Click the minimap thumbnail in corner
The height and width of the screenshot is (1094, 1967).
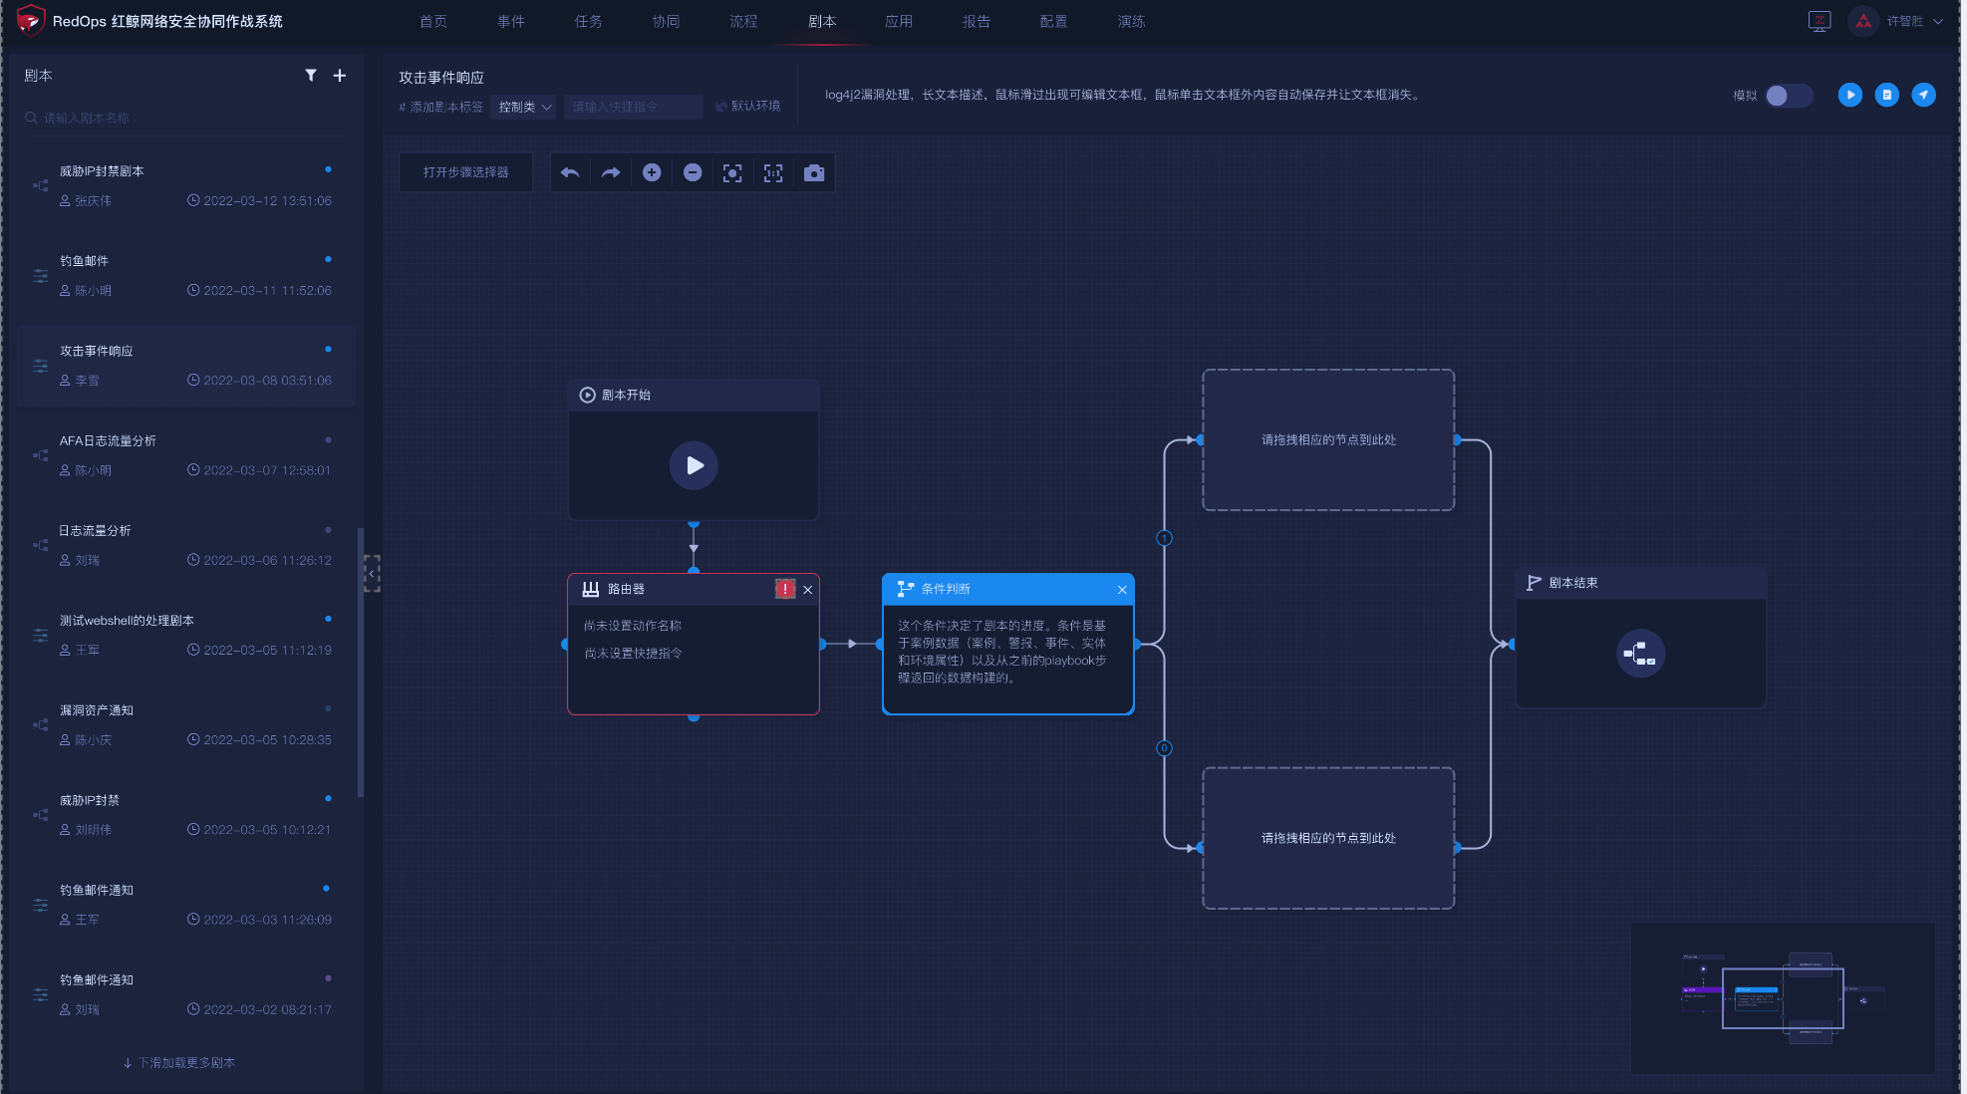(1783, 998)
